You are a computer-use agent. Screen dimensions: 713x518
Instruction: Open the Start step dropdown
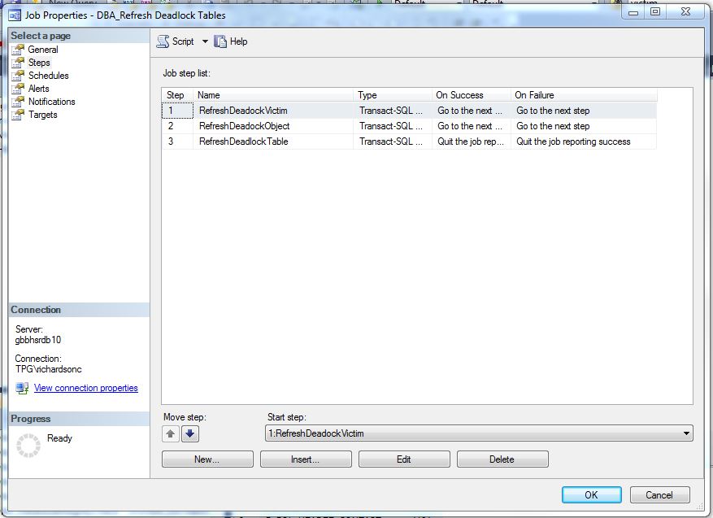click(x=479, y=433)
